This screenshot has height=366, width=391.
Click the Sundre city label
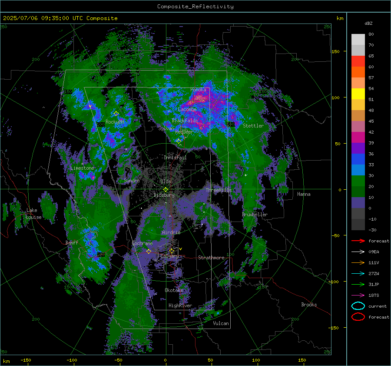pyautogui.click(x=132, y=180)
